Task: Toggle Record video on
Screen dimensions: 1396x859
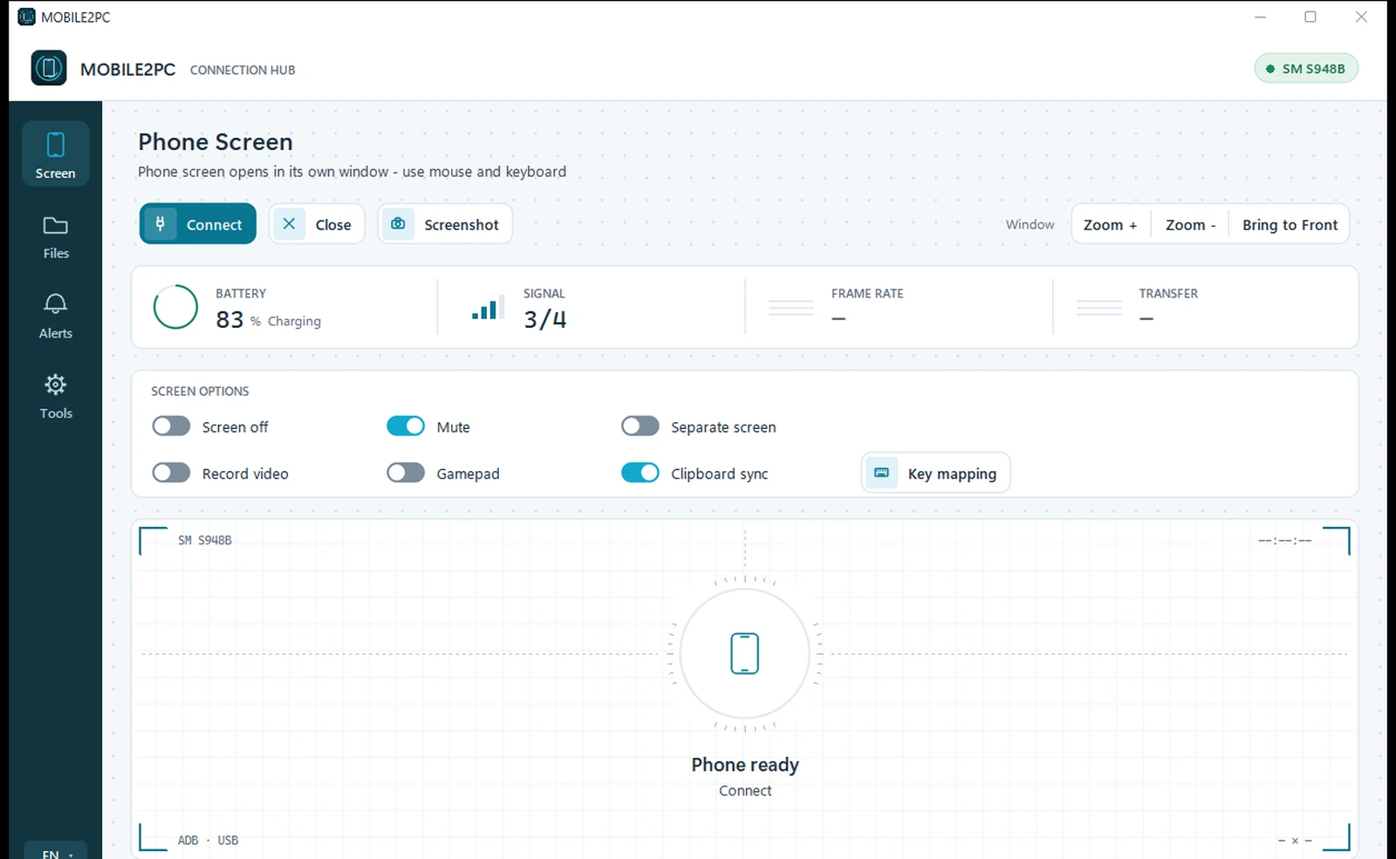Action: pos(171,473)
